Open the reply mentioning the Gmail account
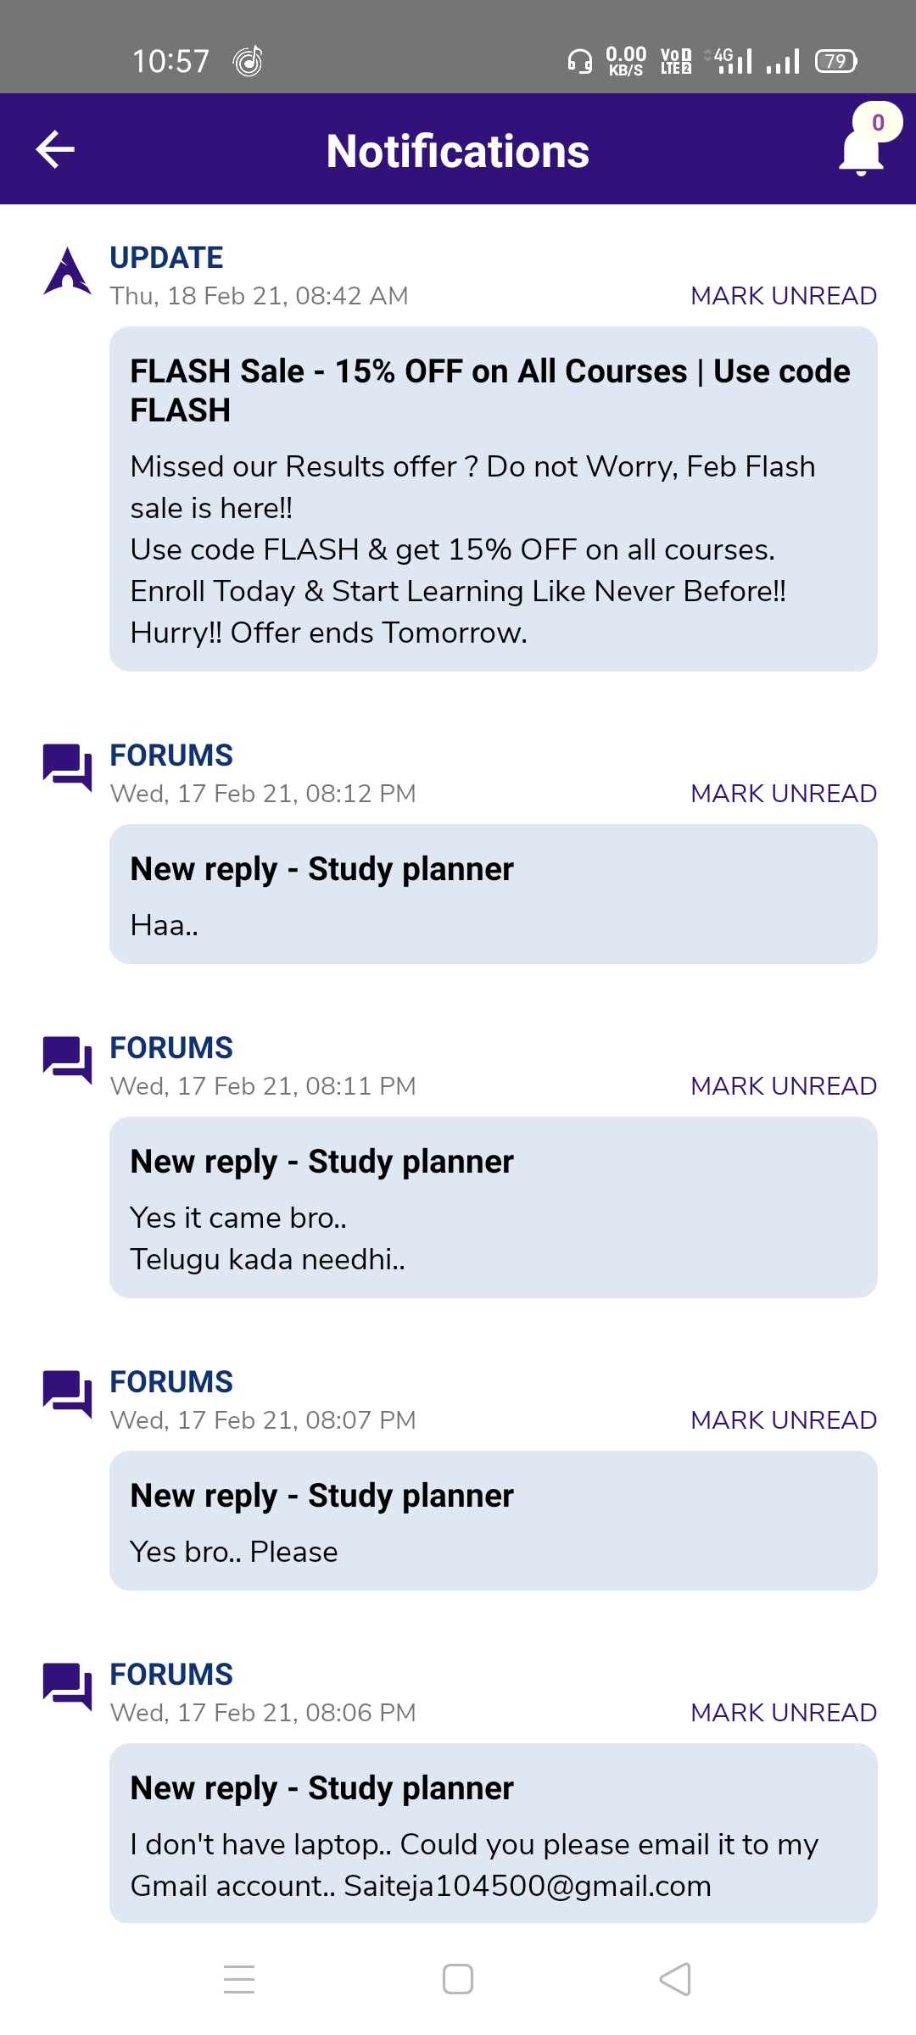Screen dimensions: 916x2035 pos(493,1833)
